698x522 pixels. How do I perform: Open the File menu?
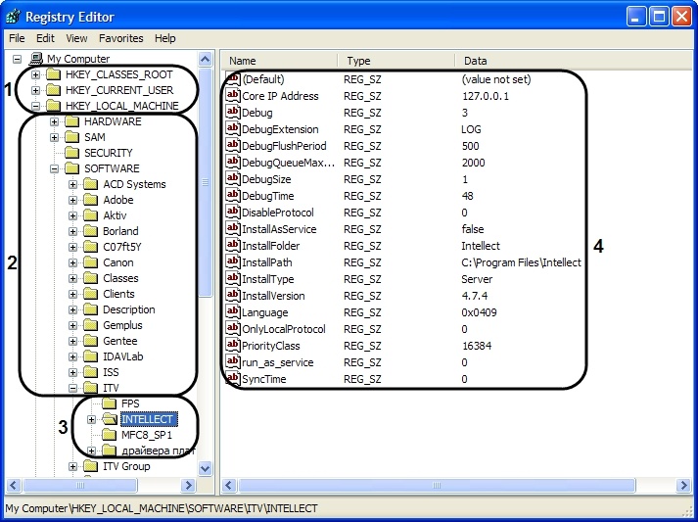click(x=17, y=38)
